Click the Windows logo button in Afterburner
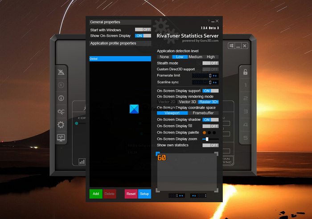The width and height of the screenshot is (312, 219). tap(231, 46)
